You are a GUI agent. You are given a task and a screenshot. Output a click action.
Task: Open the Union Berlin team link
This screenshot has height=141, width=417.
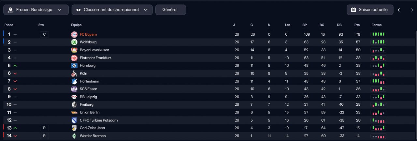(x=90, y=112)
